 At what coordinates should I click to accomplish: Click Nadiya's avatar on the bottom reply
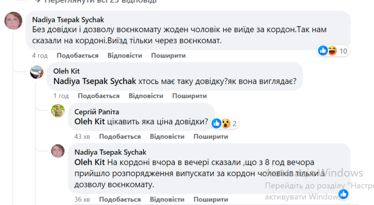pyautogui.click(x=58, y=151)
